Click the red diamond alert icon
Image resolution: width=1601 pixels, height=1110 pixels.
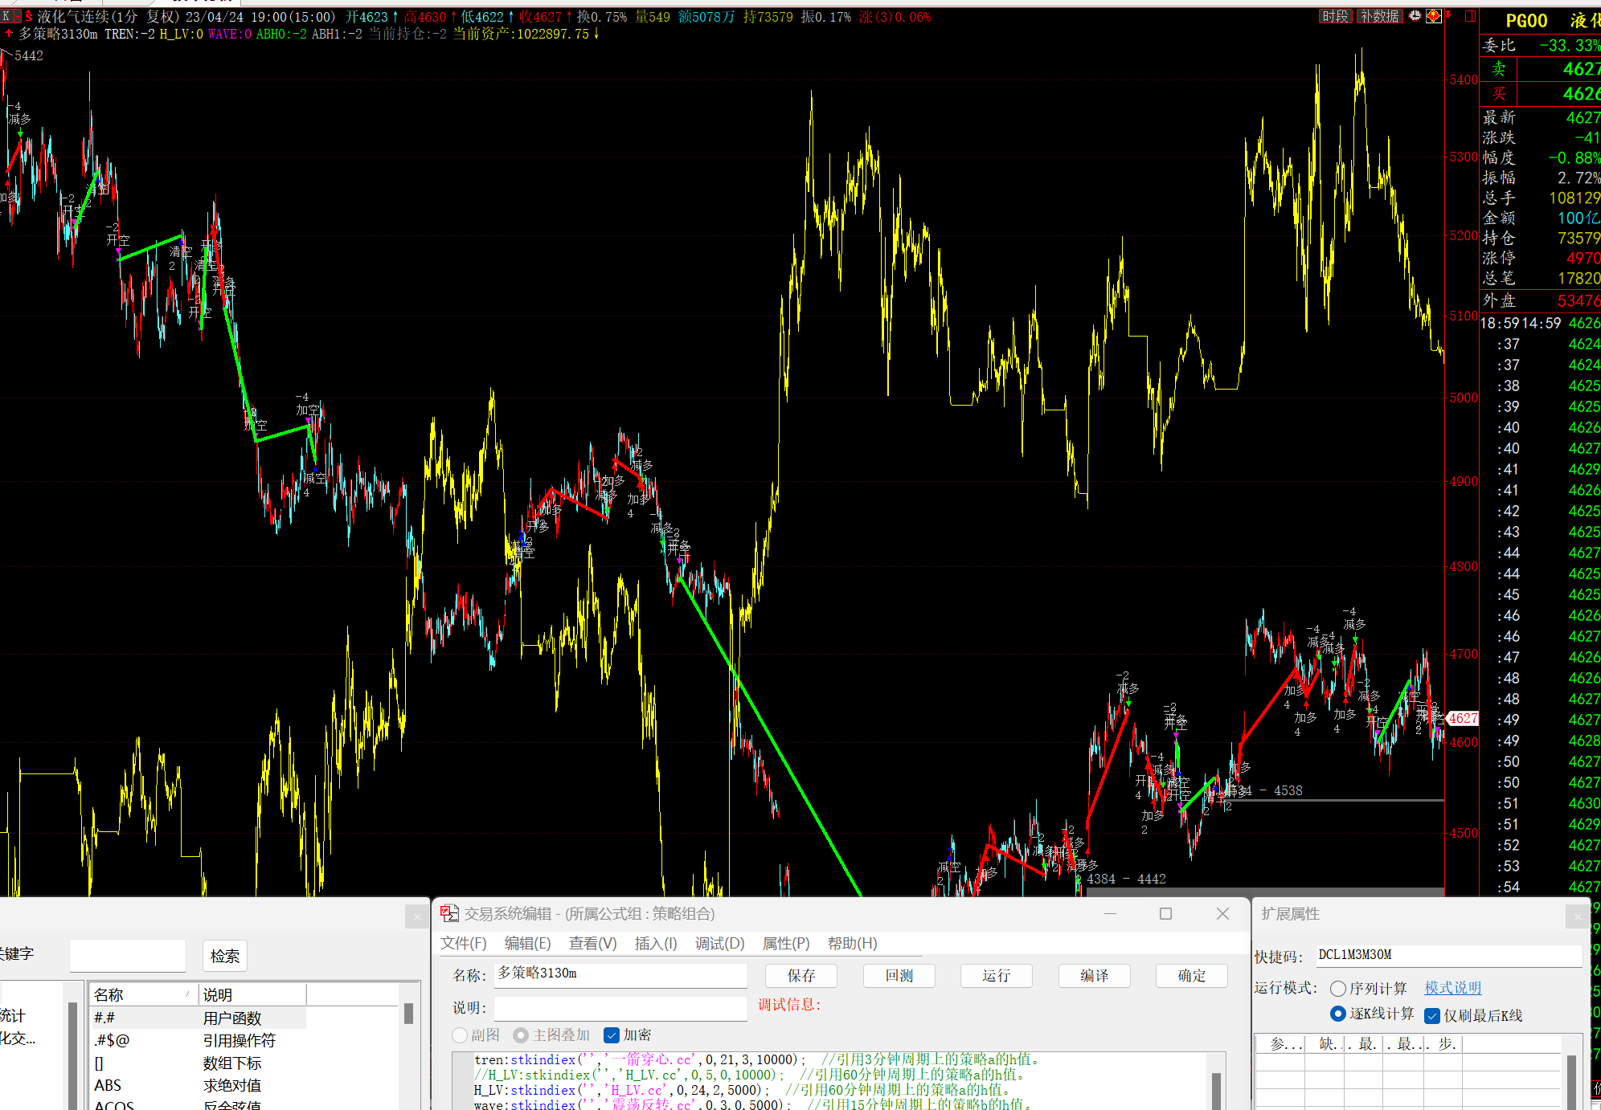coord(1433,16)
